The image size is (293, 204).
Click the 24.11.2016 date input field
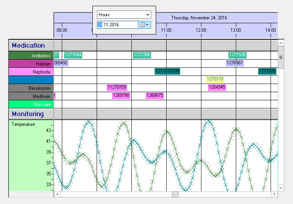pyautogui.click(x=118, y=25)
